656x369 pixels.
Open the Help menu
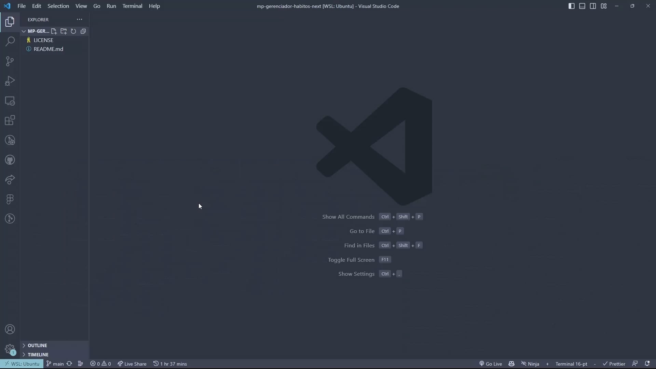pos(154,6)
